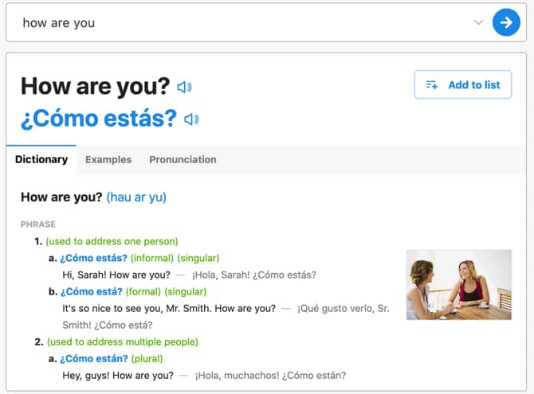
Task: Open the ¿Cómo está? formal translation link
Action: click(x=92, y=292)
